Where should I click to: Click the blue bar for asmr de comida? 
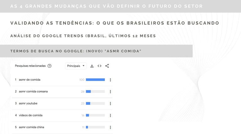click(x=95, y=80)
